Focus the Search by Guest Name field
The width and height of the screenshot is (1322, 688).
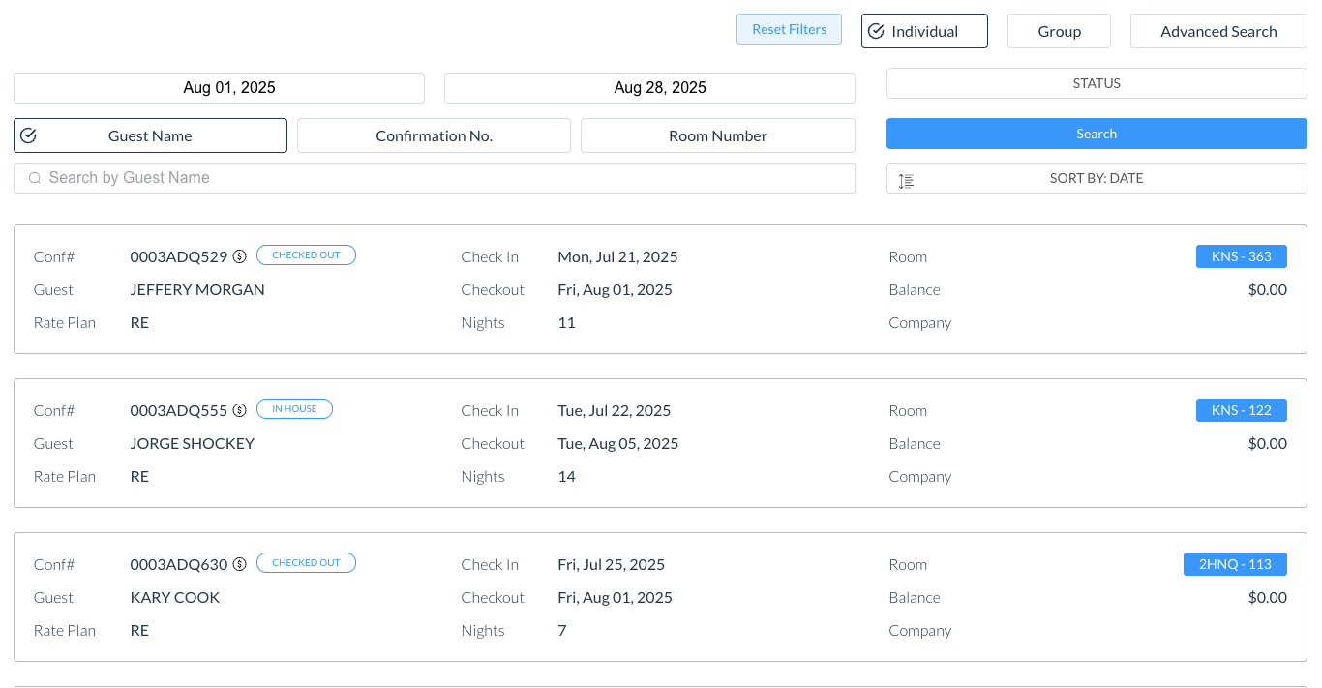point(445,178)
